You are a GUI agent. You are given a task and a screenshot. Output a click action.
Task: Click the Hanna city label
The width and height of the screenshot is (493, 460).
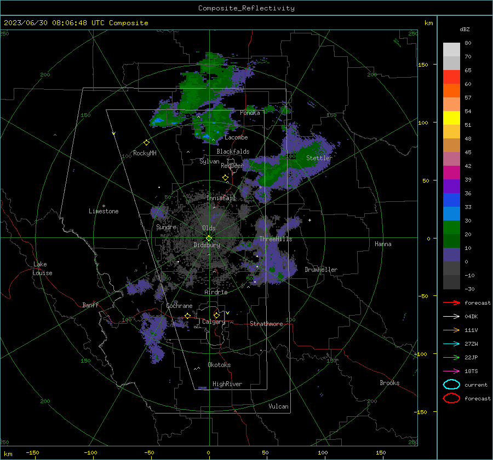click(x=383, y=244)
